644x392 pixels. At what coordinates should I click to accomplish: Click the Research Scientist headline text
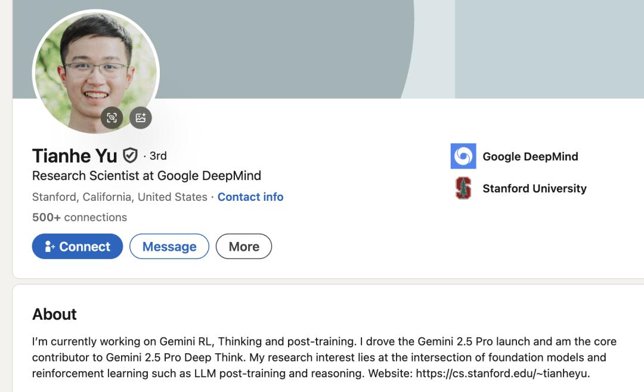(146, 176)
